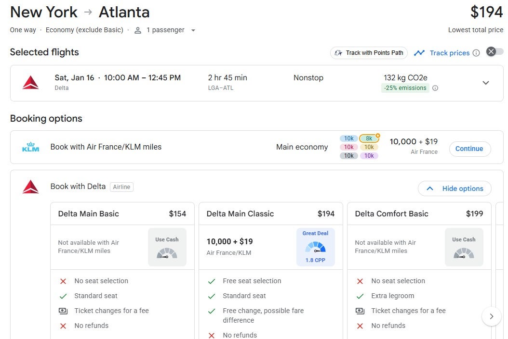Click the pink 10k points badge
The height and width of the screenshot is (339, 508).
point(348,147)
